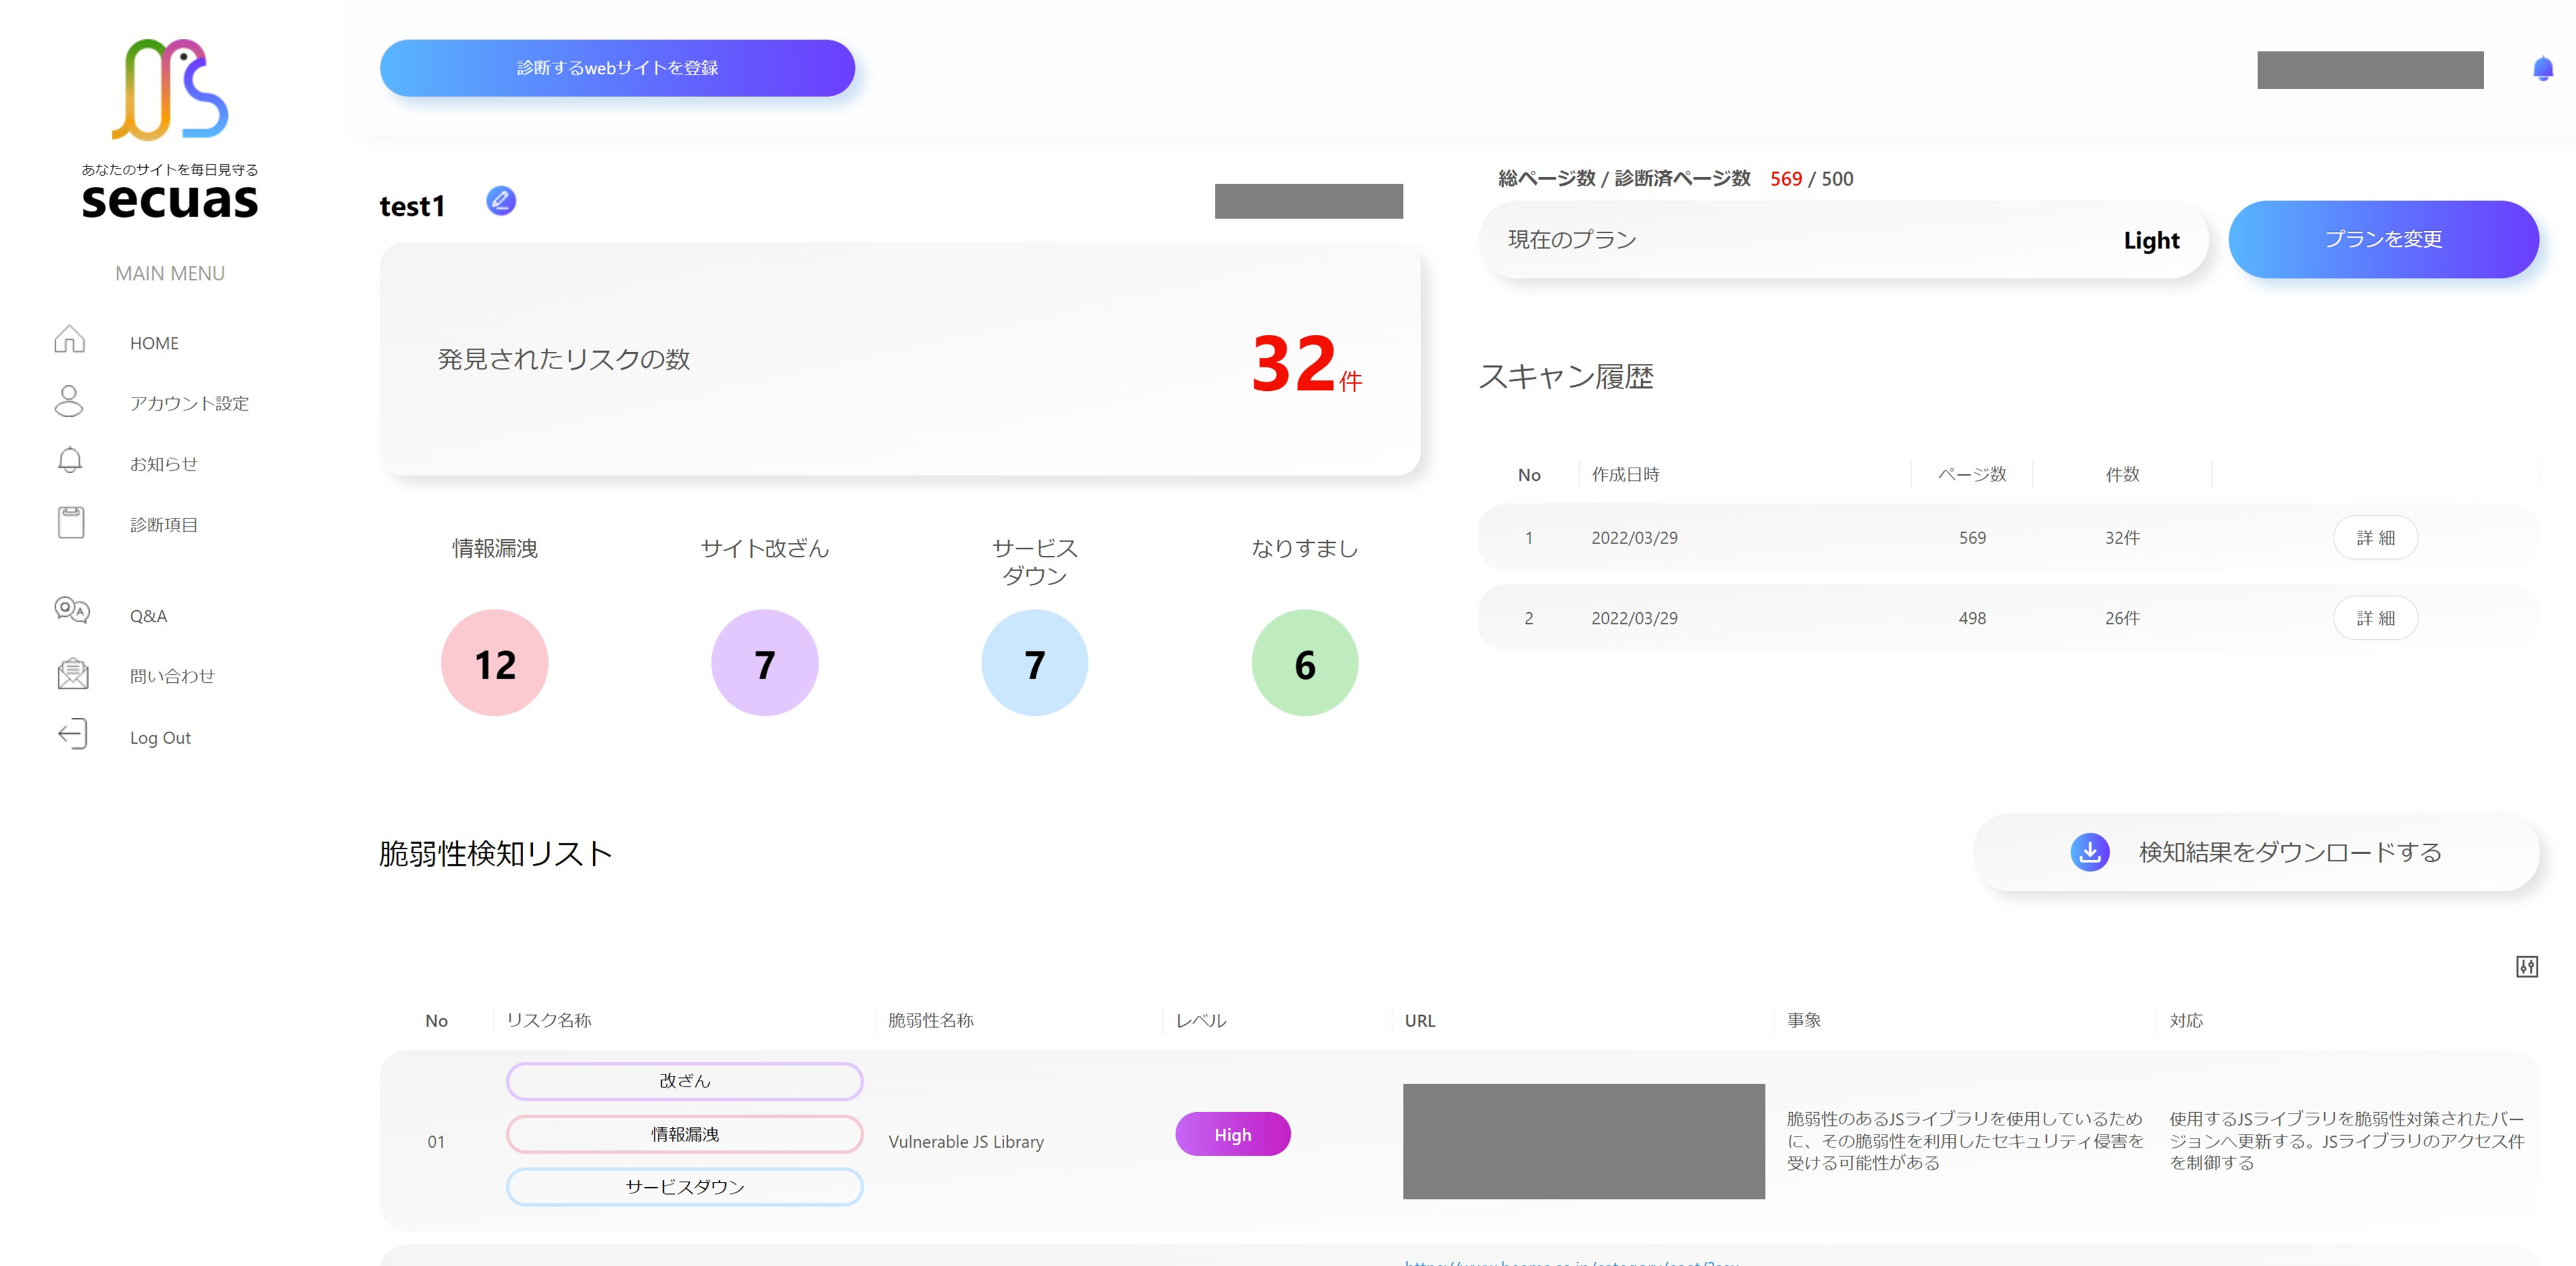This screenshot has width=2576, height=1266.
Task: Open 詳細 for scan history row 1
Action: (2376, 537)
